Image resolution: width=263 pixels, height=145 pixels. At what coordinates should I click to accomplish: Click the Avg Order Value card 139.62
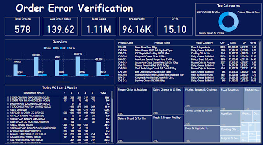[60, 26]
